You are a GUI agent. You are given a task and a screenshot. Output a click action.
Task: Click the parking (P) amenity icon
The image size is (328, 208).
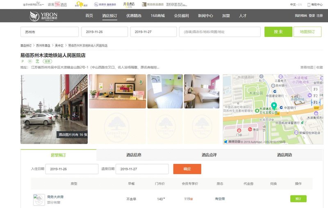click(23, 61)
